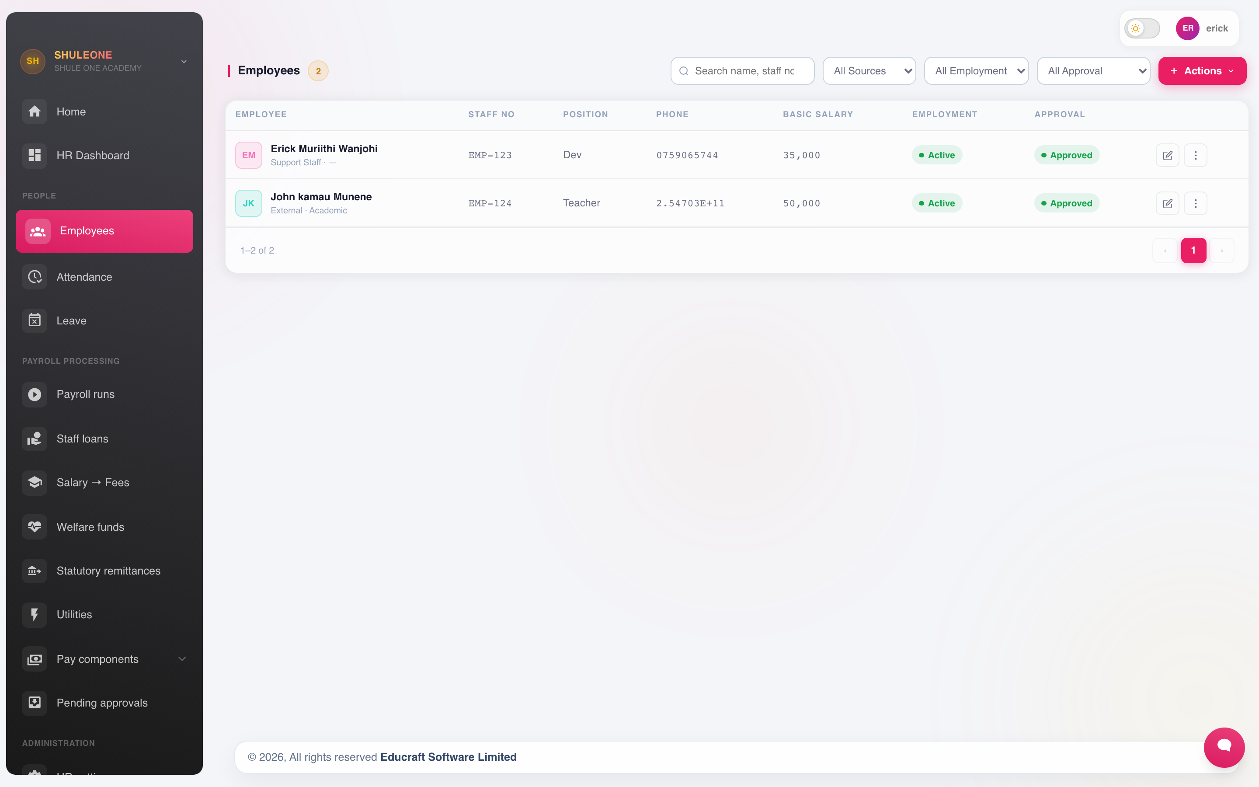Screen dimensions: 1259x787
Task: Click the 1–2 of 2 pagination text
Action: [257, 251]
